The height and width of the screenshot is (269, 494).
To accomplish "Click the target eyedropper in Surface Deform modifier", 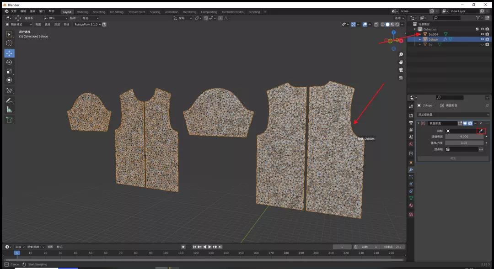I will pos(480,131).
